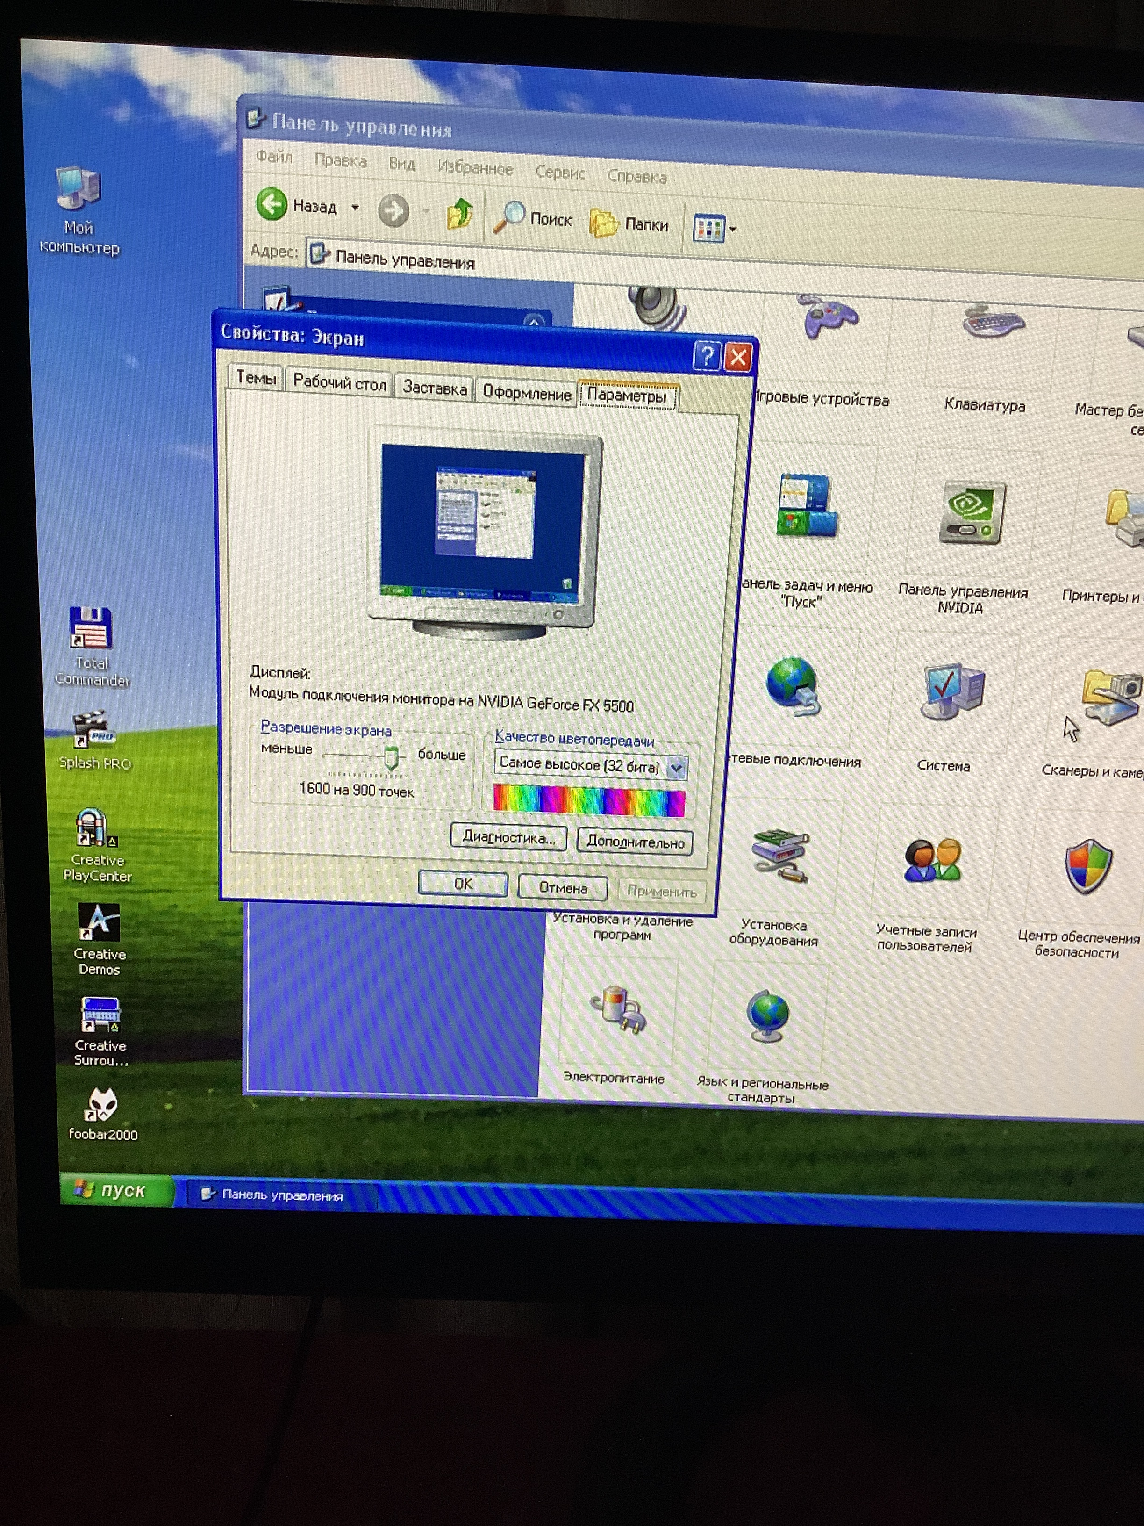This screenshot has height=1526, width=1144.
Task: Open the Файл menu
Action: coord(274,157)
